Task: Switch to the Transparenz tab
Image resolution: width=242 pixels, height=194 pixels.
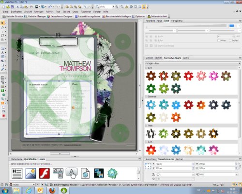Action: 177,21
